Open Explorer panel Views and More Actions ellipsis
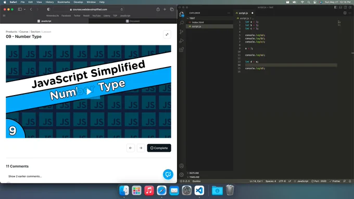The image size is (354, 199). [x=229, y=13]
